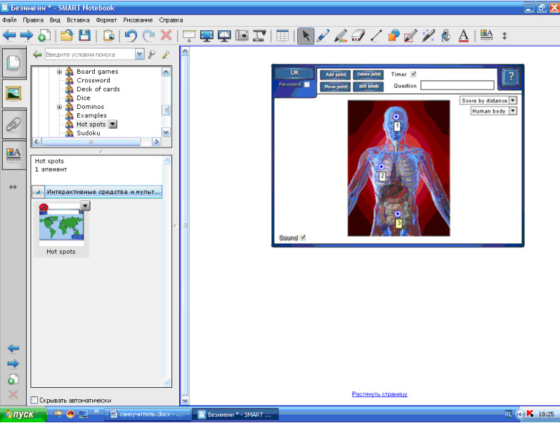
Task: Open the Attachments paperclip side tab
Action: (13, 124)
